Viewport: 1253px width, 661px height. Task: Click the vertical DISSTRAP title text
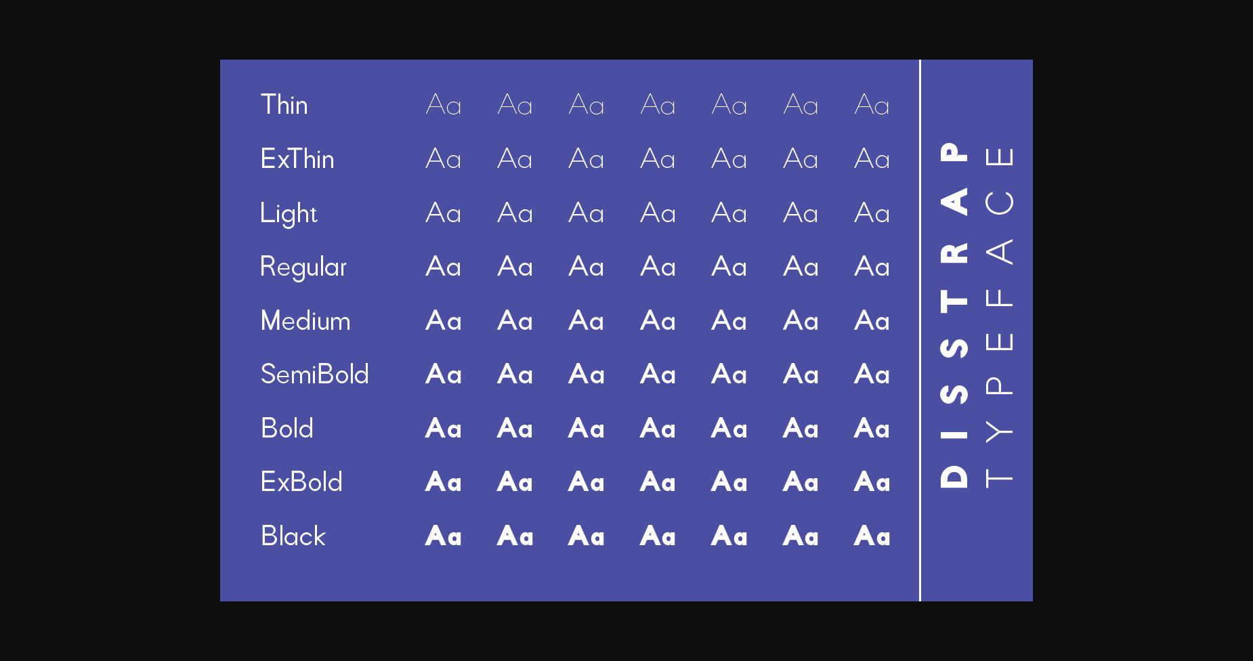coord(954,315)
